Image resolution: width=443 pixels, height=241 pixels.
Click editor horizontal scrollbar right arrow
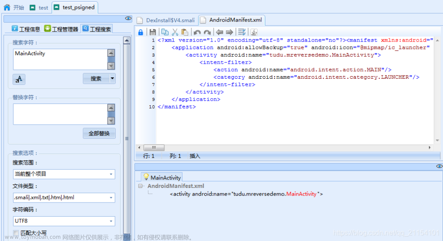[x=430, y=147]
